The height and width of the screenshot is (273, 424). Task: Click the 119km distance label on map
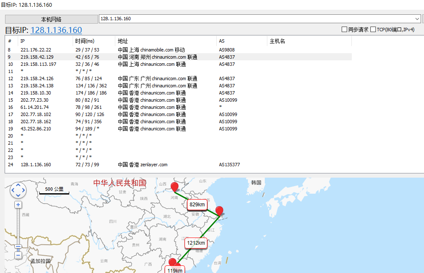tap(175, 270)
